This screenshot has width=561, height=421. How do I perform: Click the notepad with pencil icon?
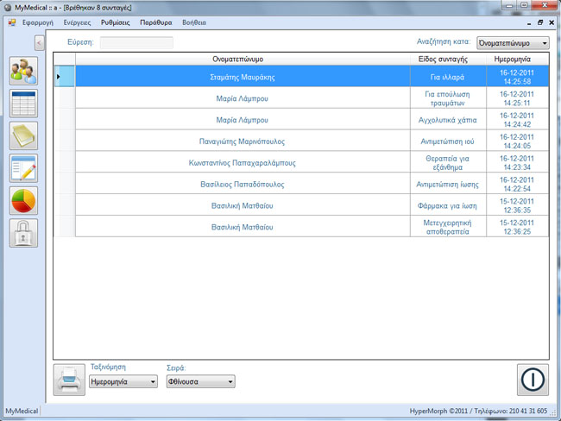click(23, 168)
